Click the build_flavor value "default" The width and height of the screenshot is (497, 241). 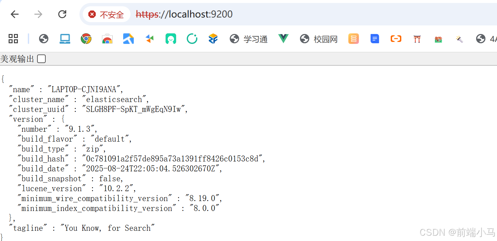coord(110,139)
